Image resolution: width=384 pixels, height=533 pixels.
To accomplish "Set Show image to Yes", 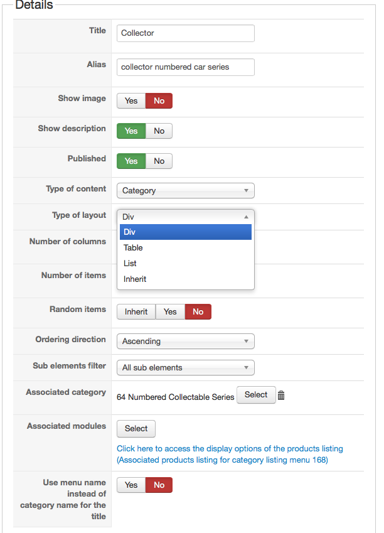I will 131,101.
